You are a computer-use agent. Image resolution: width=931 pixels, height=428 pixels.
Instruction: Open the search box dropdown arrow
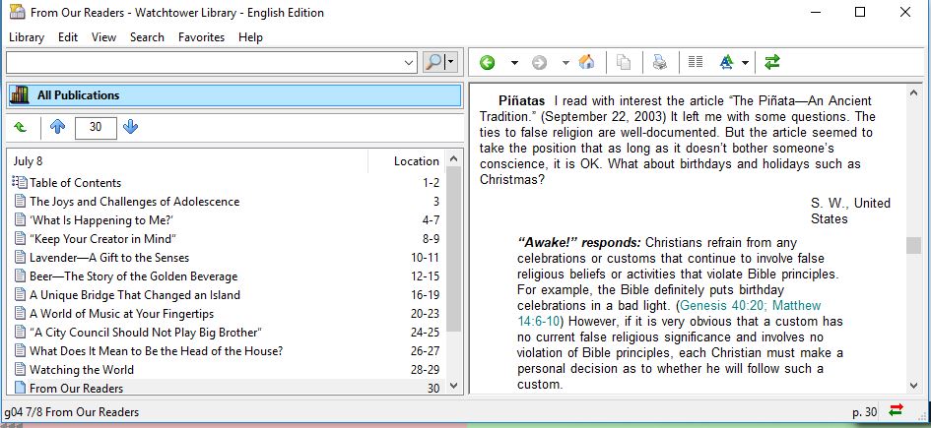point(410,62)
